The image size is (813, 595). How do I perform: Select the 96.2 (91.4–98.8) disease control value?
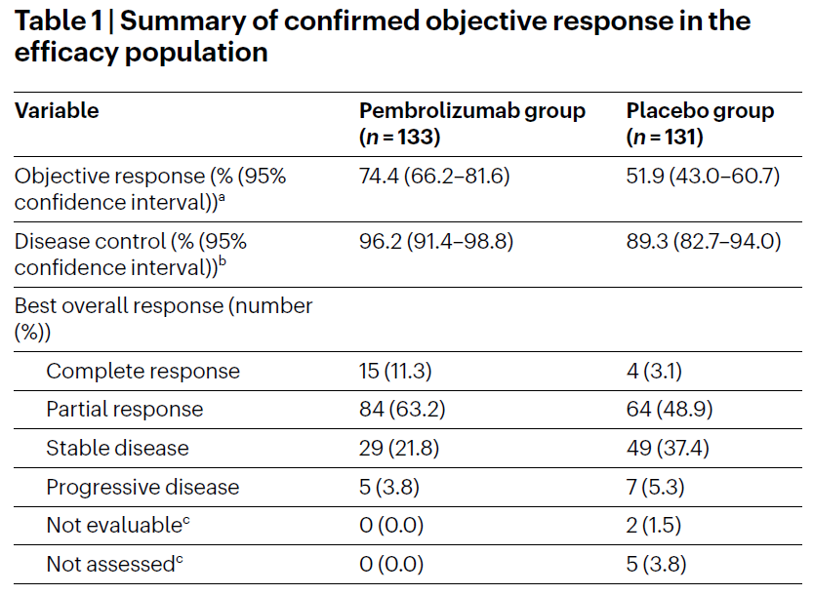coord(436,241)
